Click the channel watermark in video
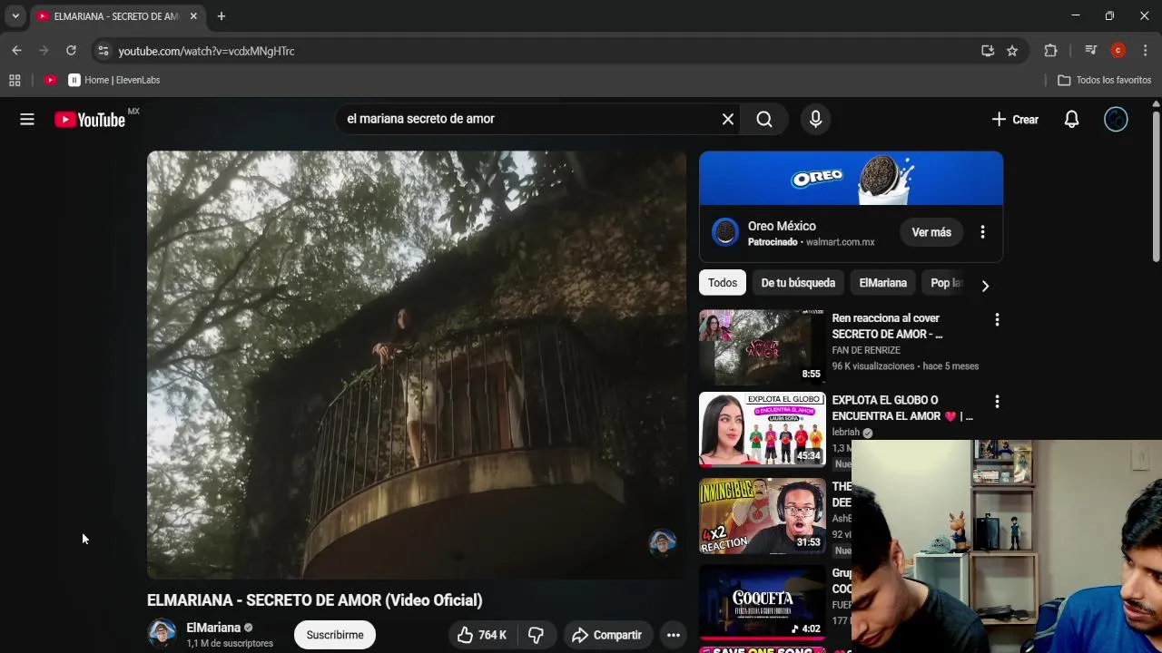 coord(663,542)
